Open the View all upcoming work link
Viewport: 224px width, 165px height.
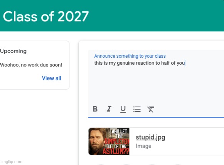[52, 78]
